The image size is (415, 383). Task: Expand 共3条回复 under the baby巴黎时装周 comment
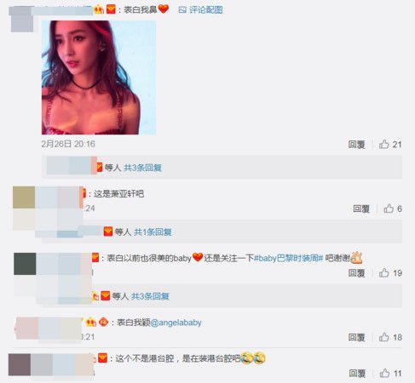click(150, 296)
